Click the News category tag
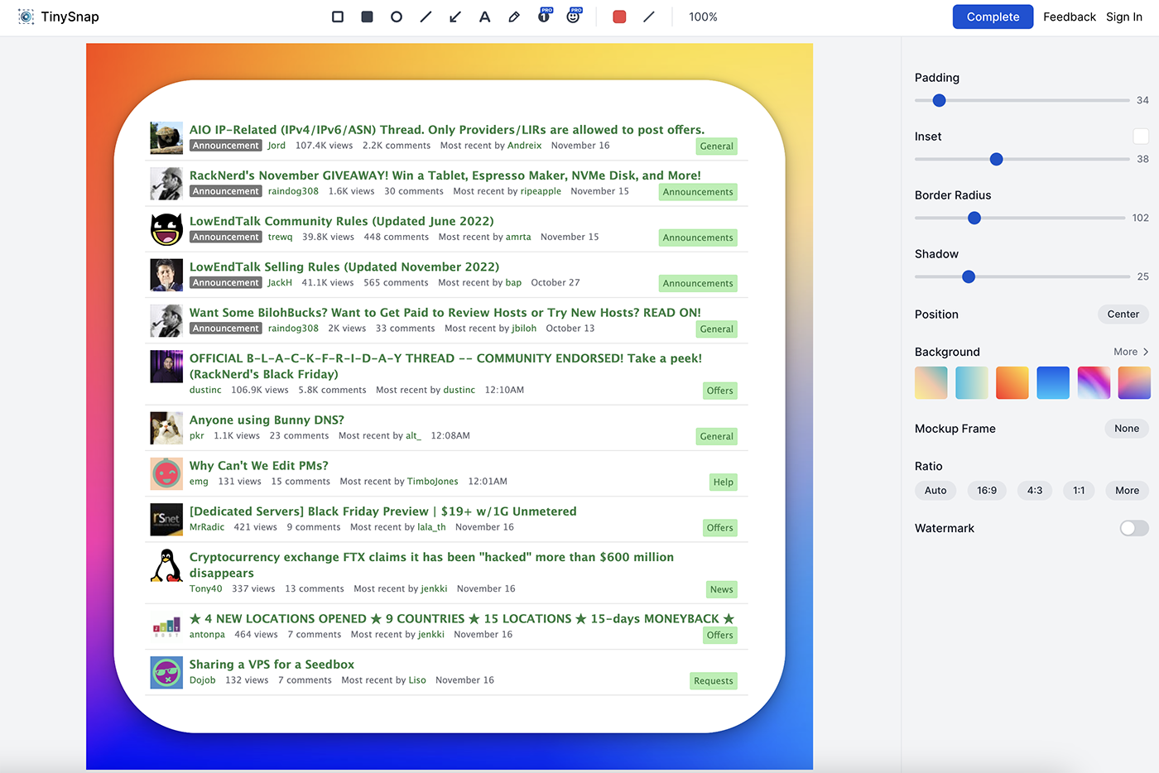 tap(721, 589)
